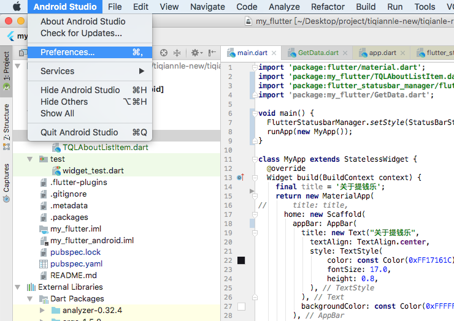Open the Code menu
The image size is (454, 321).
pyautogui.click(x=247, y=7)
